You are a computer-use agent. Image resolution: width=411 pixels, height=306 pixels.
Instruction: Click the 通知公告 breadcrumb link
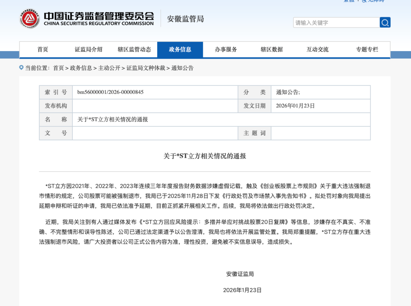coord(182,68)
